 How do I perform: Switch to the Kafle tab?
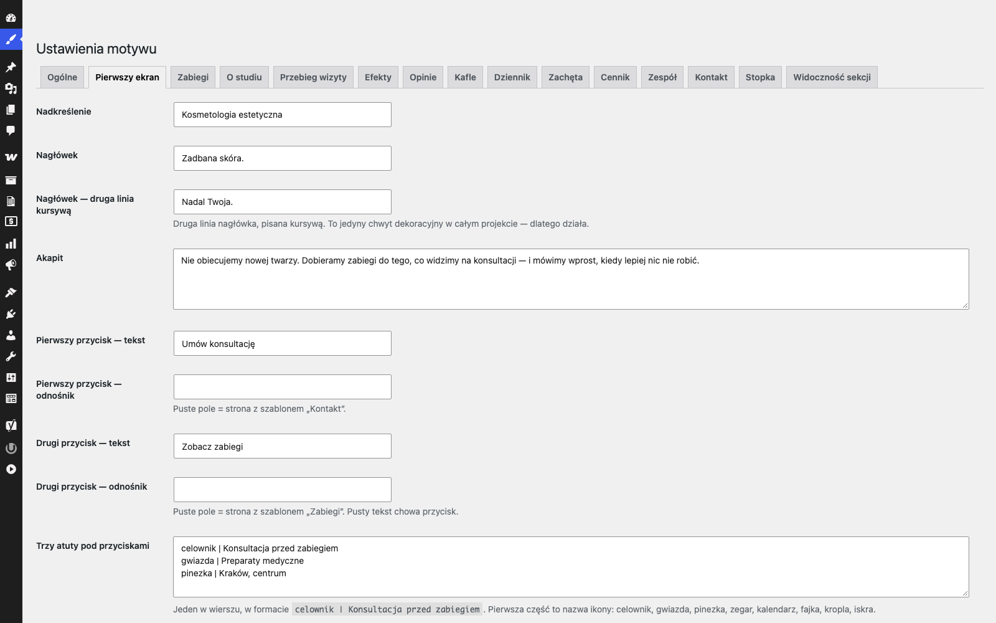coord(465,77)
